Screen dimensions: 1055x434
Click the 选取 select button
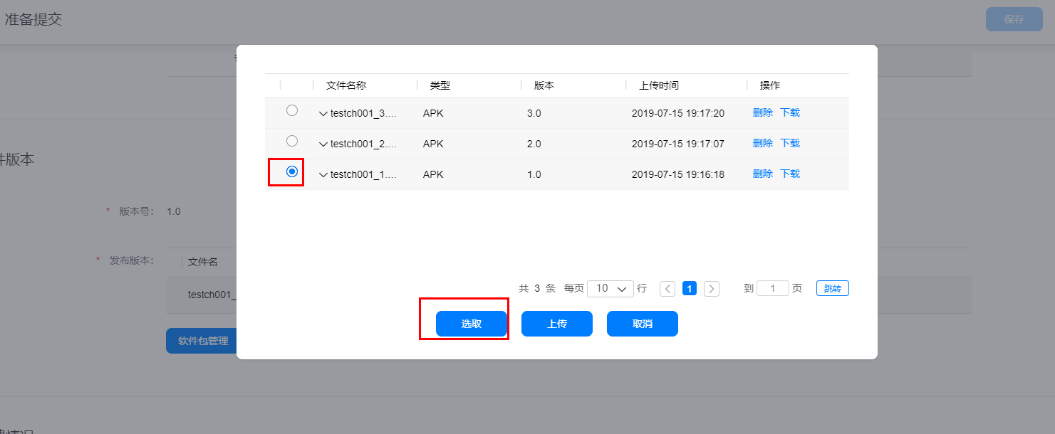tap(472, 324)
